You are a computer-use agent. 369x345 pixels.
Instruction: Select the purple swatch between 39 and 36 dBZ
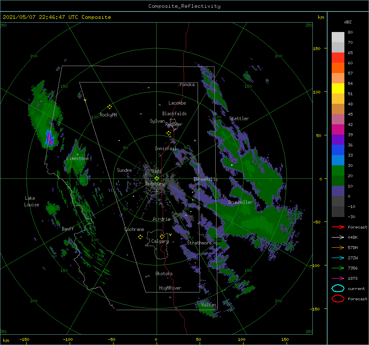click(x=338, y=140)
